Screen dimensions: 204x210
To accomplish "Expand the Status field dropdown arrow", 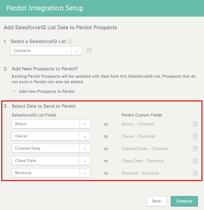I will pyautogui.click(x=85, y=124).
